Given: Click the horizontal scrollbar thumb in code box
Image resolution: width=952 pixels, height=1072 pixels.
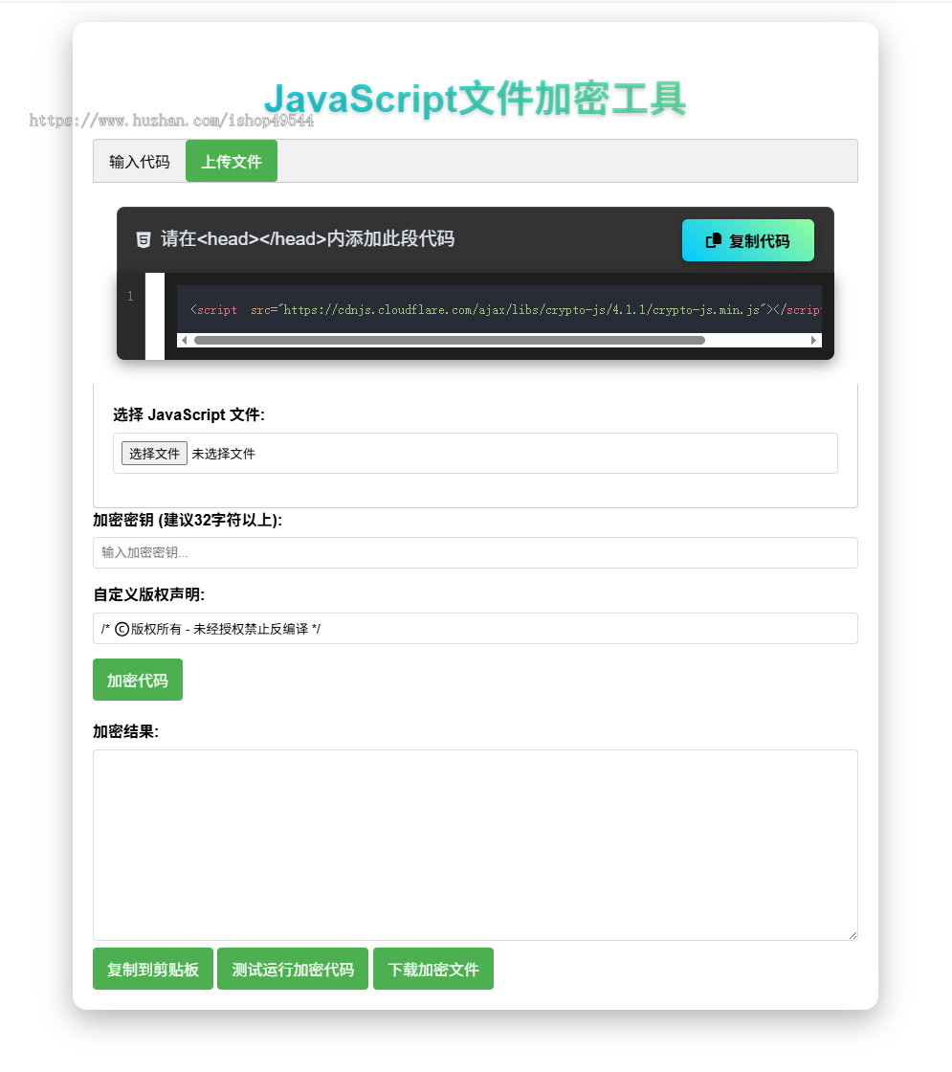Looking at the screenshot, I should pos(449,341).
